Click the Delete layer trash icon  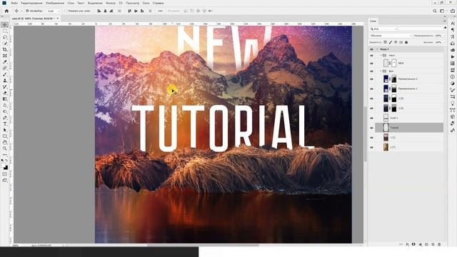tap(439, 244)
